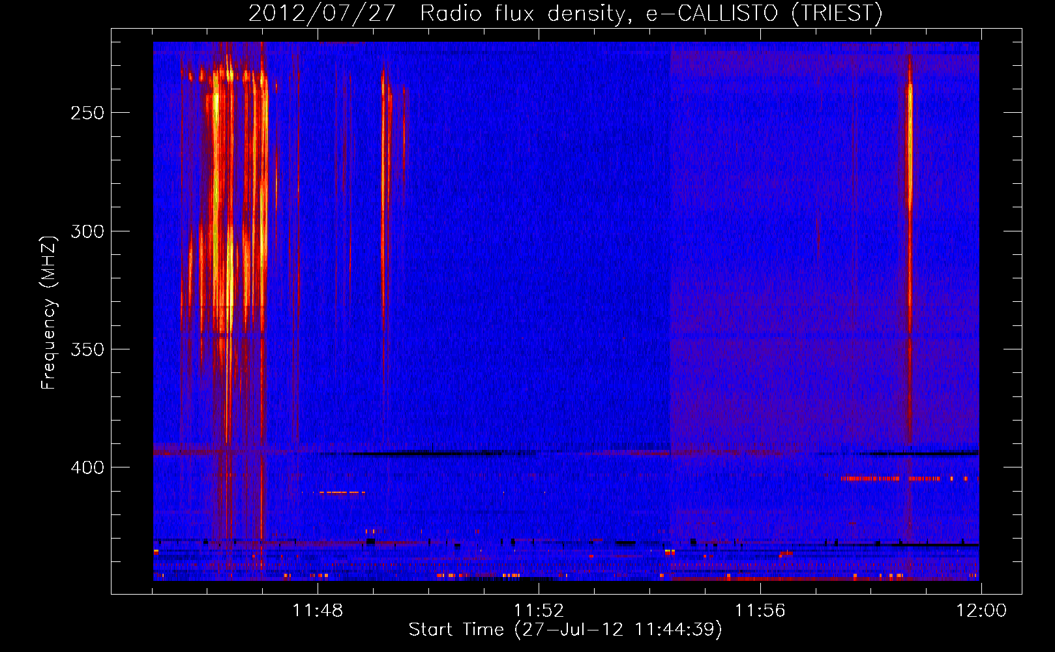
Task: Click the 12:00 time tick label
Action: click(x=981, y=611)
